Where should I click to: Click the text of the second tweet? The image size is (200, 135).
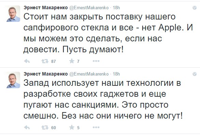[x=103, y=99]
